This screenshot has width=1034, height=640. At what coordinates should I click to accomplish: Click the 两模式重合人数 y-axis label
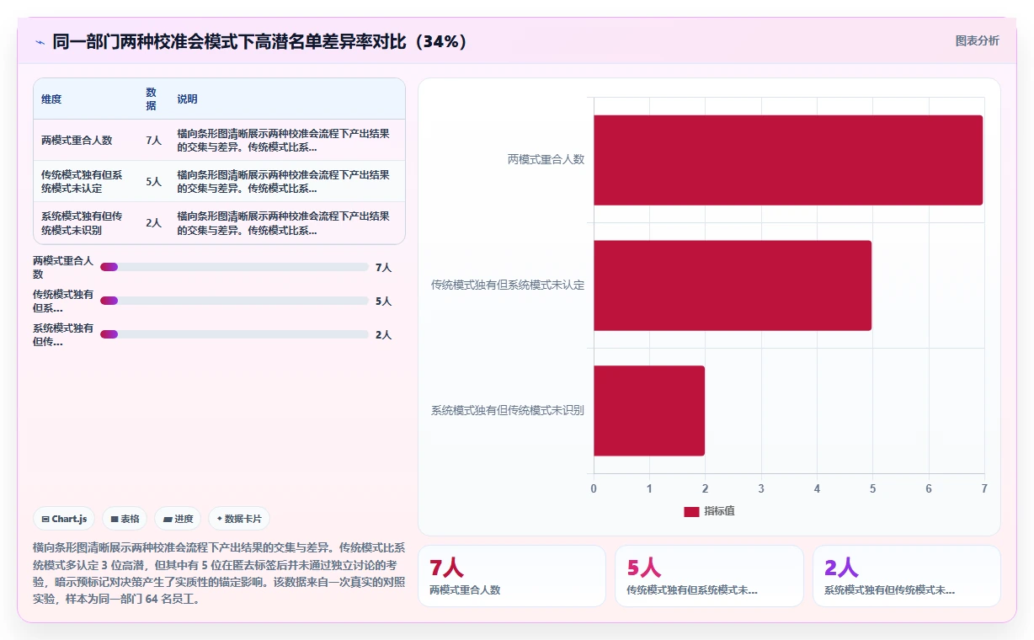click(546, 159)
